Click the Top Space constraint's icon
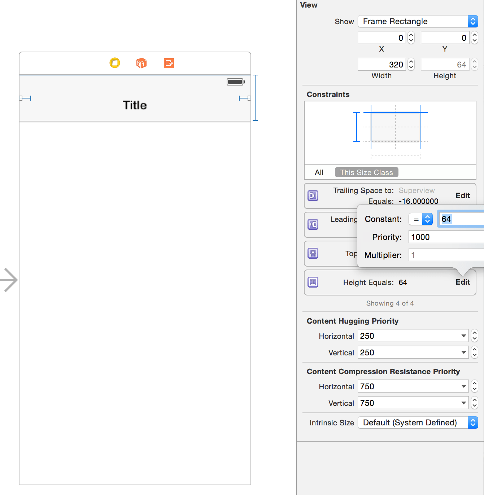This screenshot has height=495, width=484. pos(313,253)
